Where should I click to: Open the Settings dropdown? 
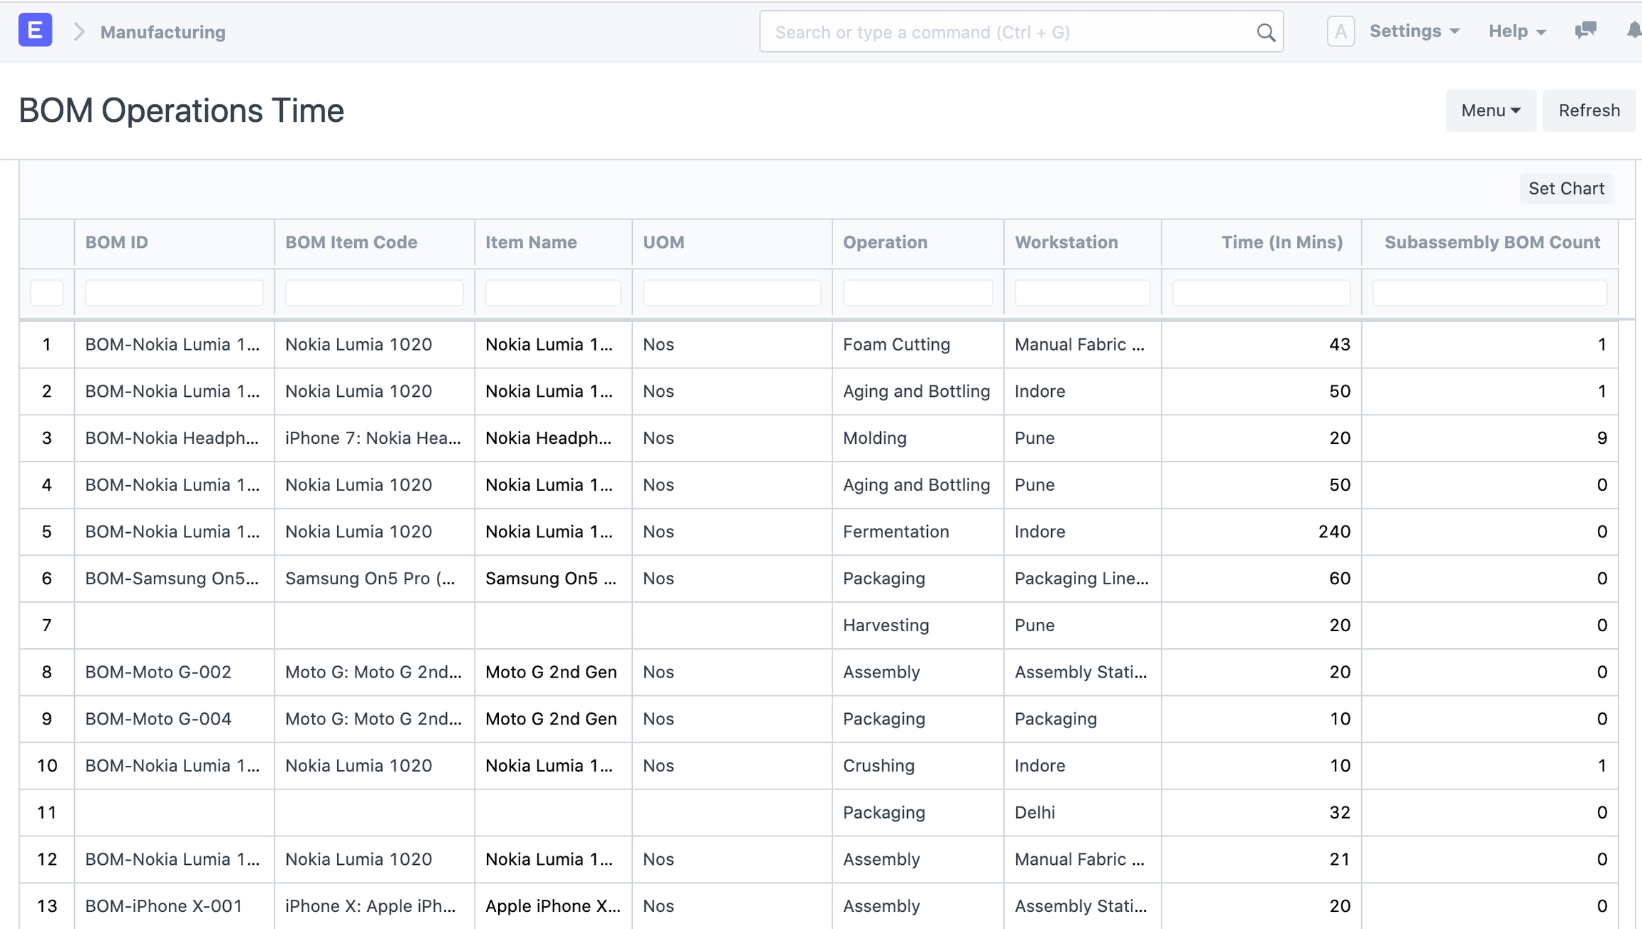tap(1414, 31)
